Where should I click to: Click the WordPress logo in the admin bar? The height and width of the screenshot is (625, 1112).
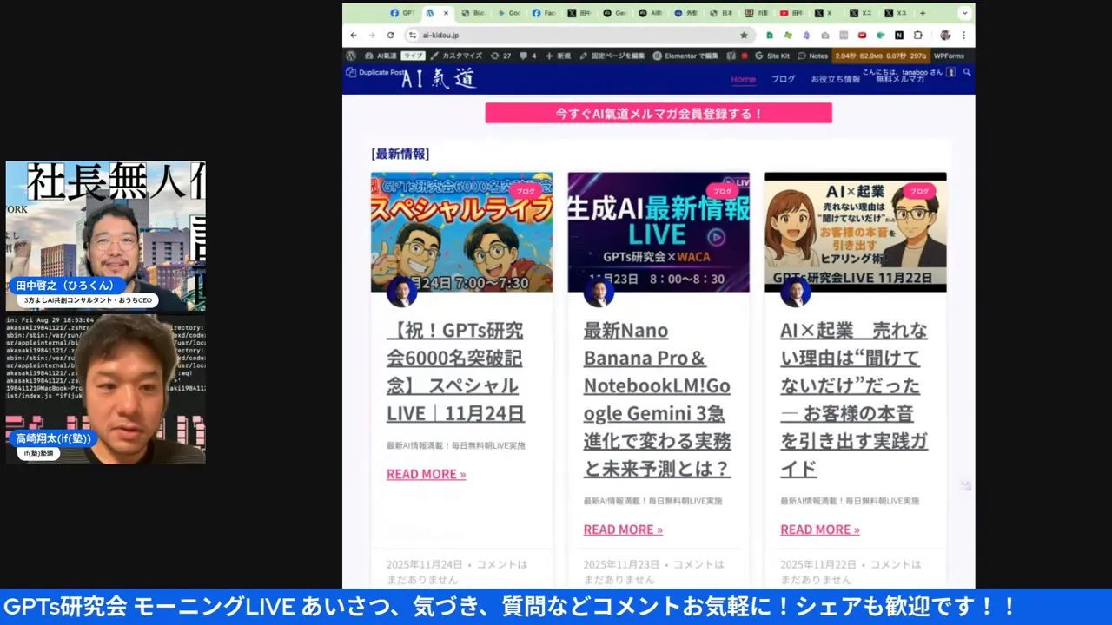tap(351, 56)
